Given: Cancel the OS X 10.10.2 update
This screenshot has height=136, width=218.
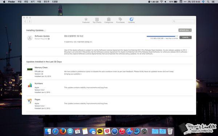Looking at the screenshot, I should (x=185, y=37).
